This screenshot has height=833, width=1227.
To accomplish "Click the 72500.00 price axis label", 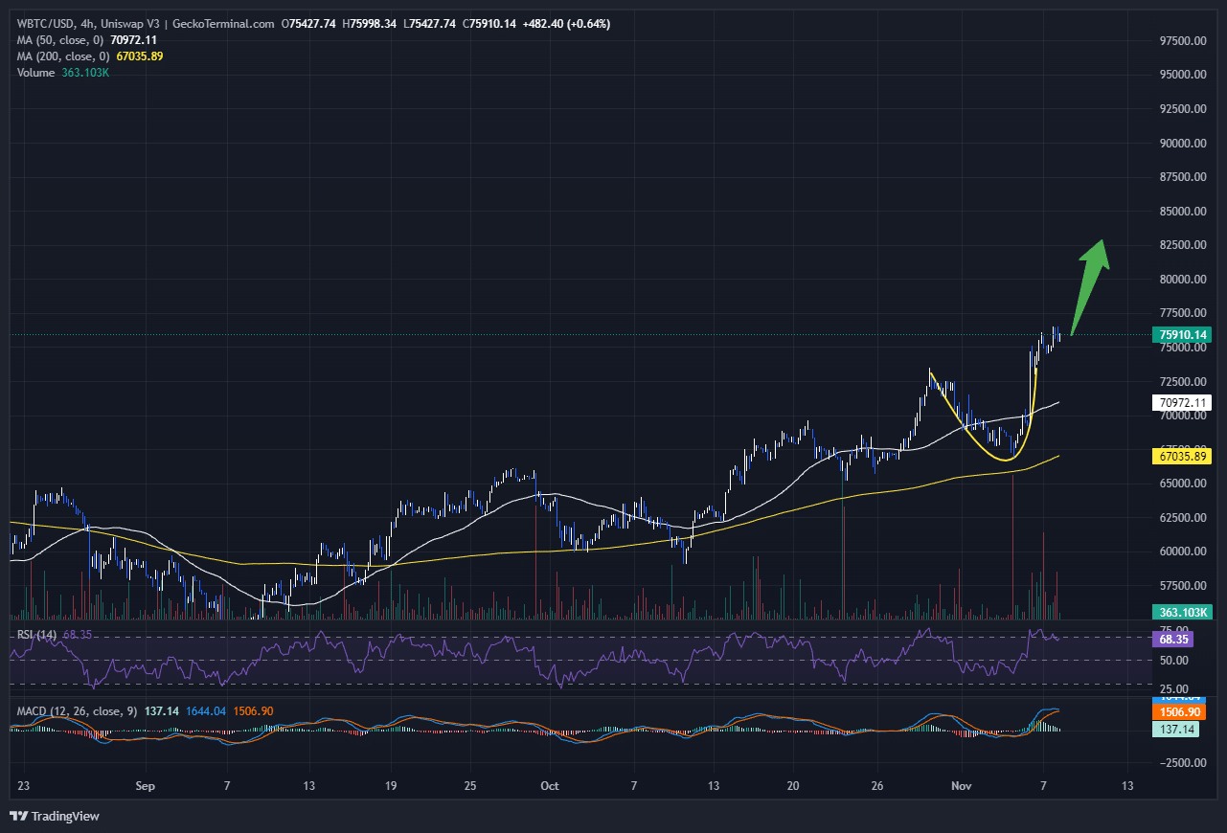I will pyautogui.click(x=1182, y=381).
